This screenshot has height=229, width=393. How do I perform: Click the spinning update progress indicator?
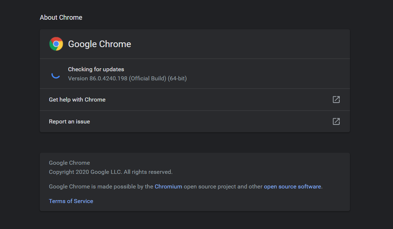56,74
